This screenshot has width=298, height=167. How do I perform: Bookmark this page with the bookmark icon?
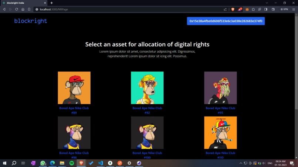[29, 9]
